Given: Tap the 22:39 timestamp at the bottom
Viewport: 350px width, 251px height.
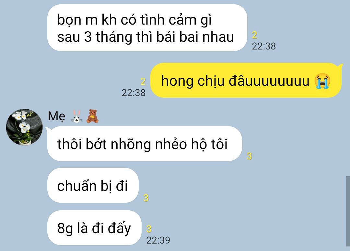Looking at the screenshot, I should (158, 240).
